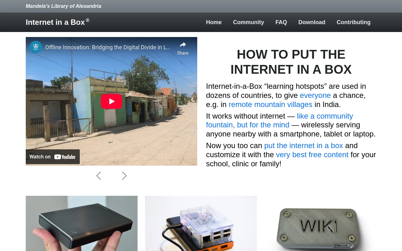This screenshot has width=402, height=251.
Task: Open the Contributing page
Action: pyautogui.click(x=354, y=22)
